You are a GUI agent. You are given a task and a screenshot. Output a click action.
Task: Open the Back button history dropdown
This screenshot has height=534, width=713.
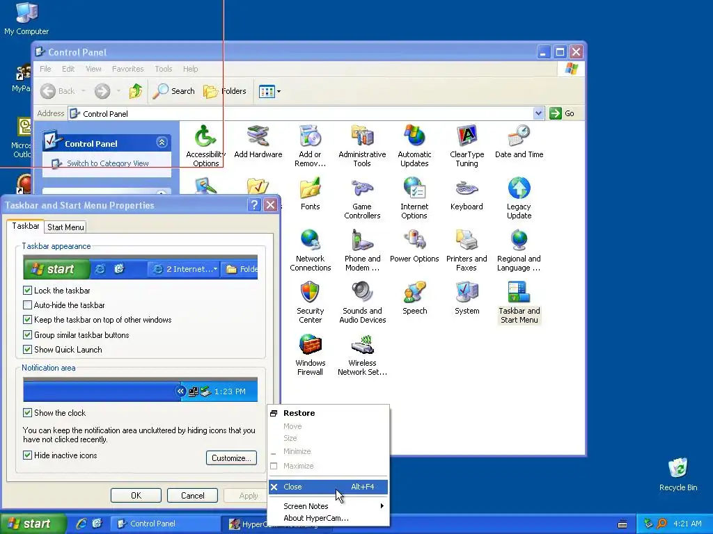point(84,91)
